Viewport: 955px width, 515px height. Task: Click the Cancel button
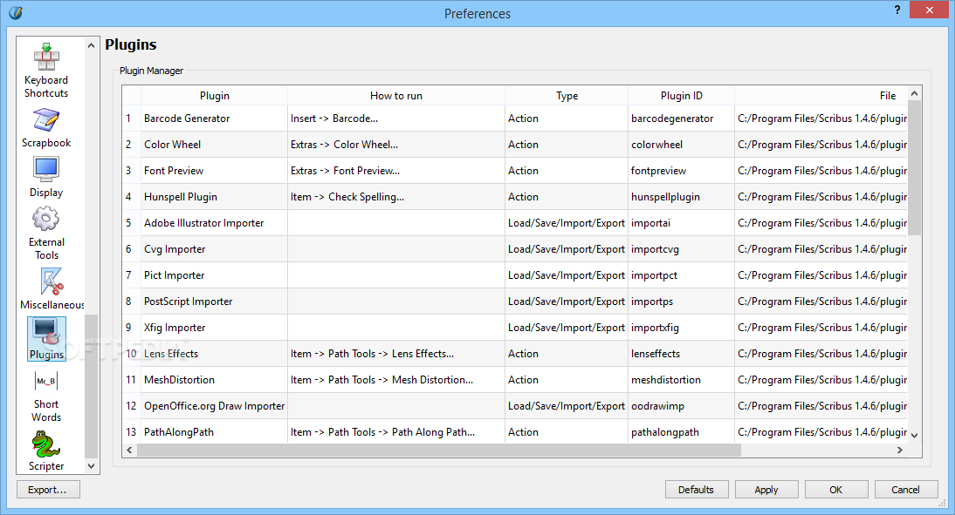pyautogui.click(x=905, y=490)
